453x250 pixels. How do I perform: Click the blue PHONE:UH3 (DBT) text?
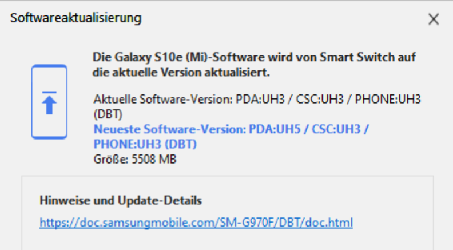pos(145,144)
